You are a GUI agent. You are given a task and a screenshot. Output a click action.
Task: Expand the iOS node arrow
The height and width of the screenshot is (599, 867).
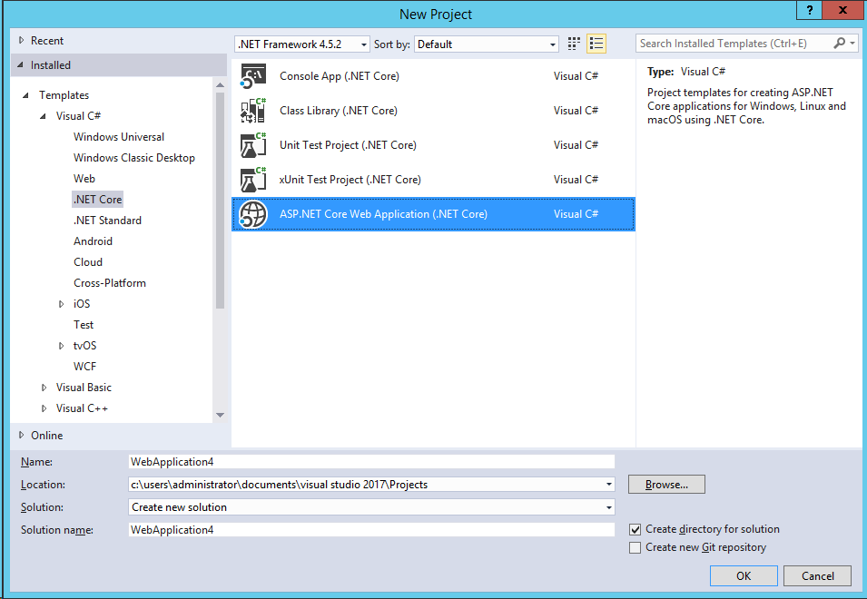[x=62, y=304]
